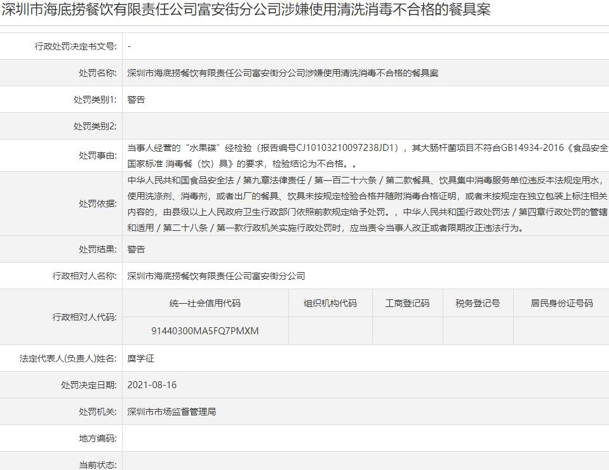Select credit code 91440300MA5FQ7PMXM
This screenshot has height=470, width=609.
205,331
